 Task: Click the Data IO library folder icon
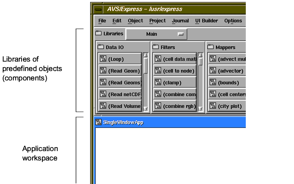click(100, 47)
